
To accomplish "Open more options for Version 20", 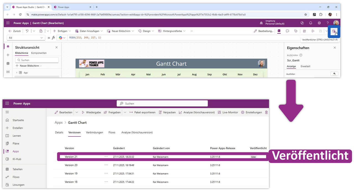I will [106, 165].
